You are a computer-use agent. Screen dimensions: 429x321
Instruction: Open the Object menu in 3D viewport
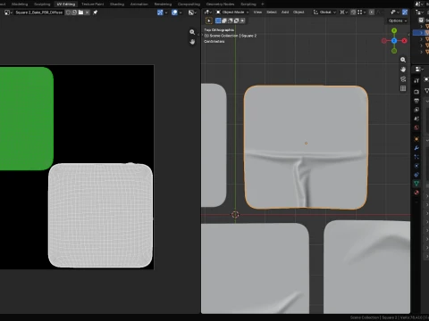pos(299,12)
